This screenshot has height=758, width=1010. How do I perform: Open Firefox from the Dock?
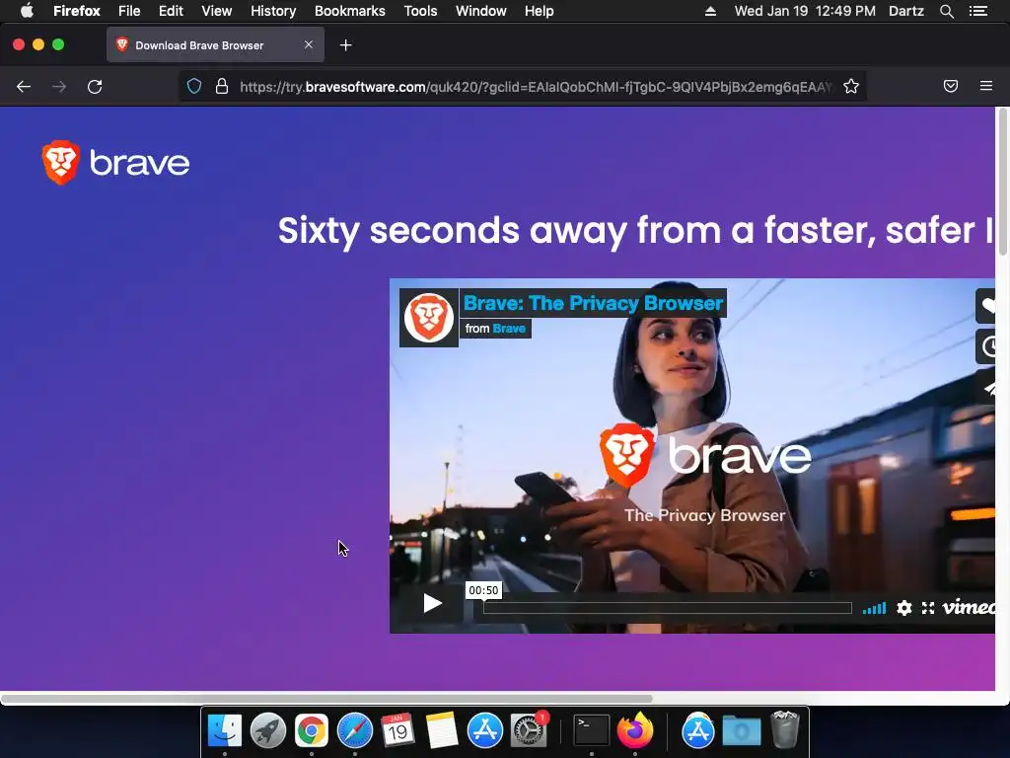pyautogui.click(x=635, y=731)
